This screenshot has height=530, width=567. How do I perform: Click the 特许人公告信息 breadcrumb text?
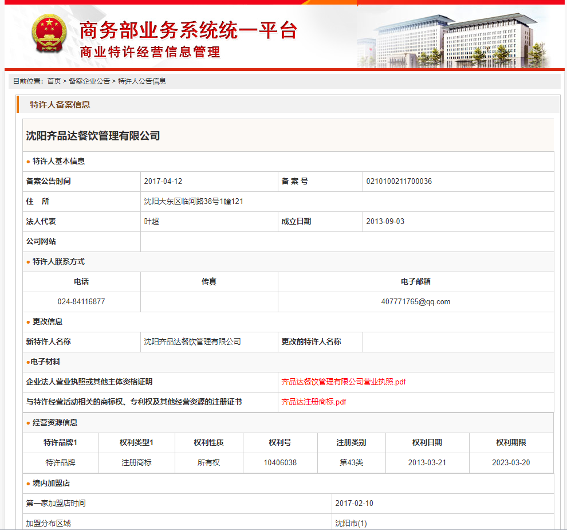(x=142, y=81)
